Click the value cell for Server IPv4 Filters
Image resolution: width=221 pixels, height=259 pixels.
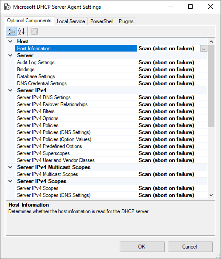172,111
